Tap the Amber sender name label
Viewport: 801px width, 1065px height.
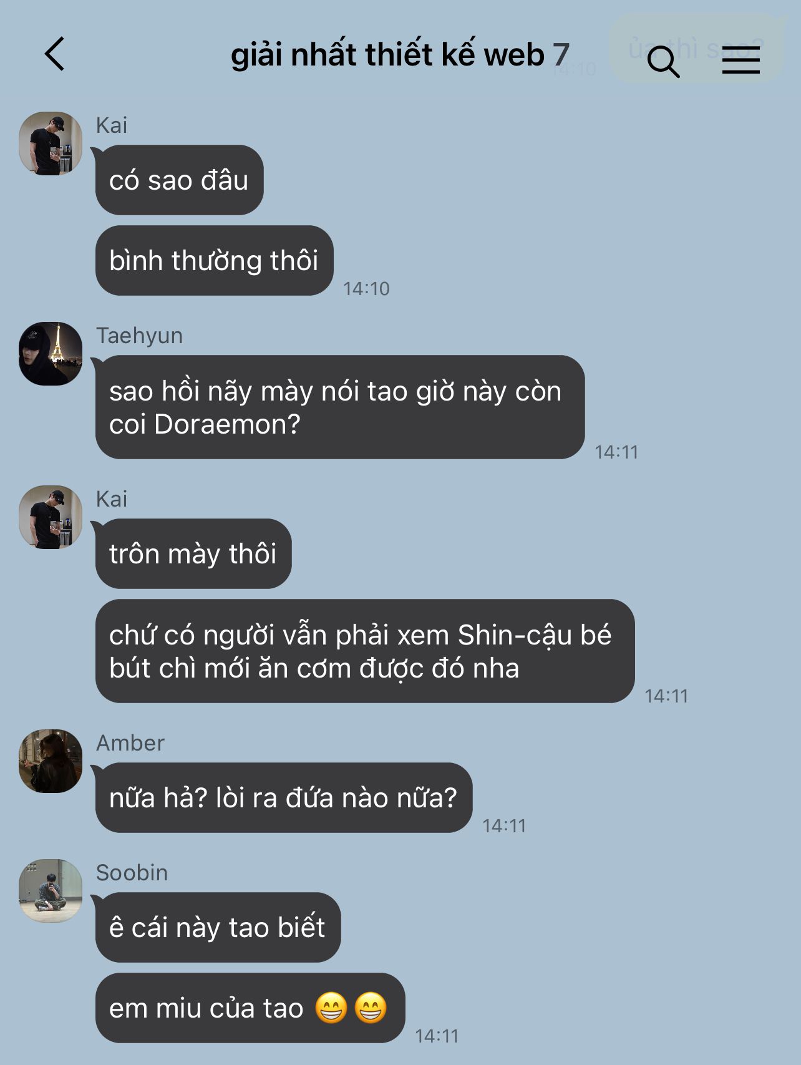(130, 743)
